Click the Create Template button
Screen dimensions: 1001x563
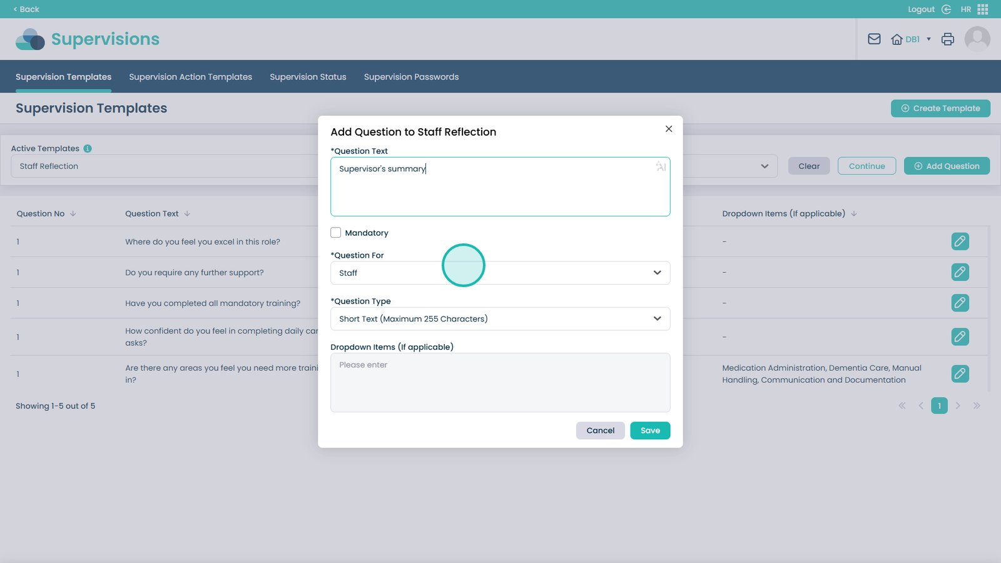pos(940,108)
